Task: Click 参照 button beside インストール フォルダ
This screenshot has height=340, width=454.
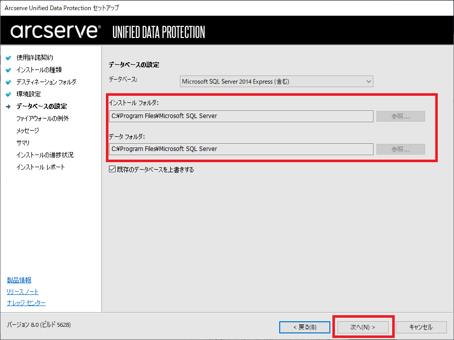Action: [x=400, y=117]
